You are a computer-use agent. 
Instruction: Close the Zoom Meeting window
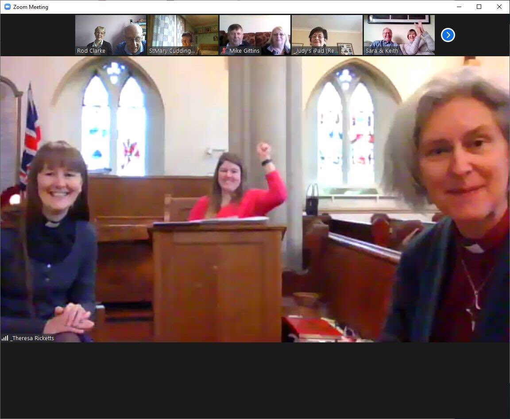pos(499,7)
